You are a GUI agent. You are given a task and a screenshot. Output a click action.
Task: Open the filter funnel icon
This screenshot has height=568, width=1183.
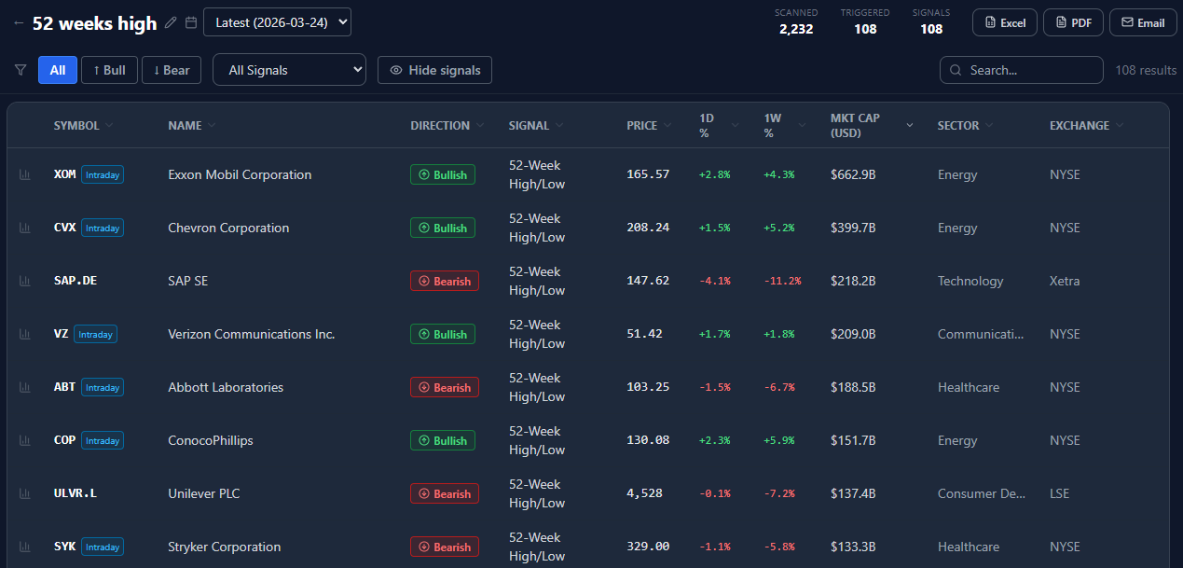pos(20,69)
